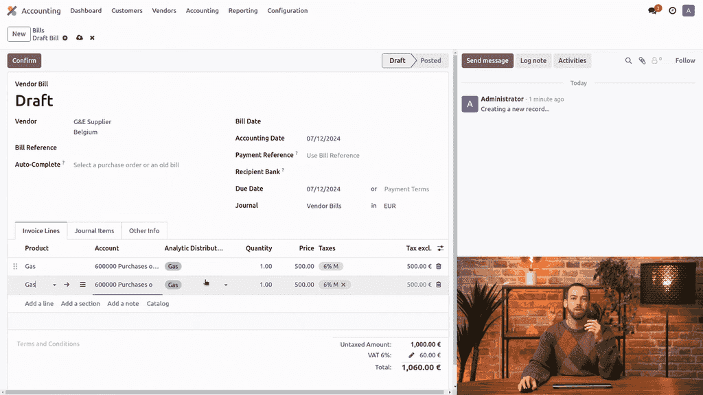Open product's internal link arrow
This screenshot has height=395, width=703.
[67, 285]
